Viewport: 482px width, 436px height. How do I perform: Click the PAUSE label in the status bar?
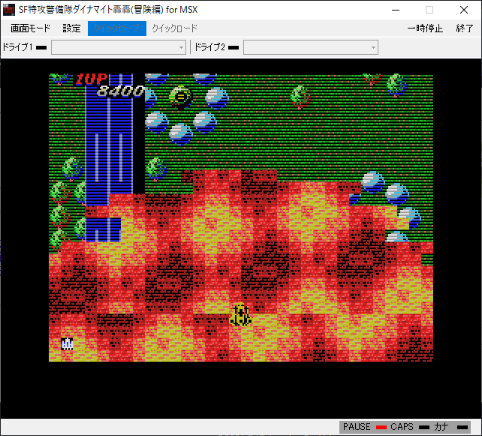[x=357, y=427]
